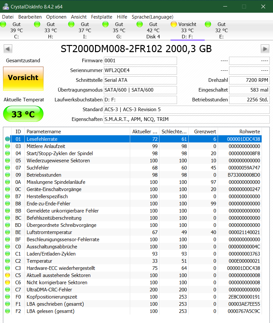The height and width of the screenshot is (323, 273).
Task: Click the Rohwerte column header
Action: [x=240, y=132]
